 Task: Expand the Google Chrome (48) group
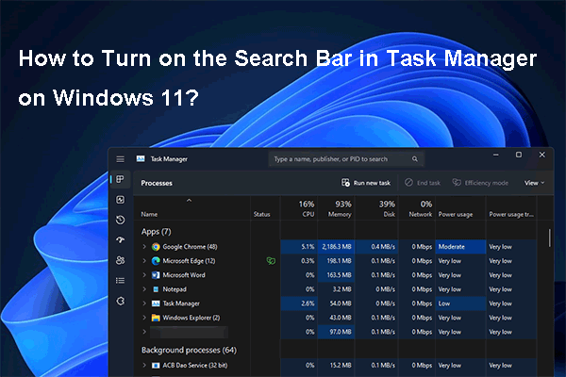click(x=144, y=247)
